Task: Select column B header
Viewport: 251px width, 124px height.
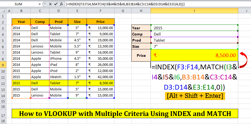Action: pyautogui.click(x=21, y=11)
